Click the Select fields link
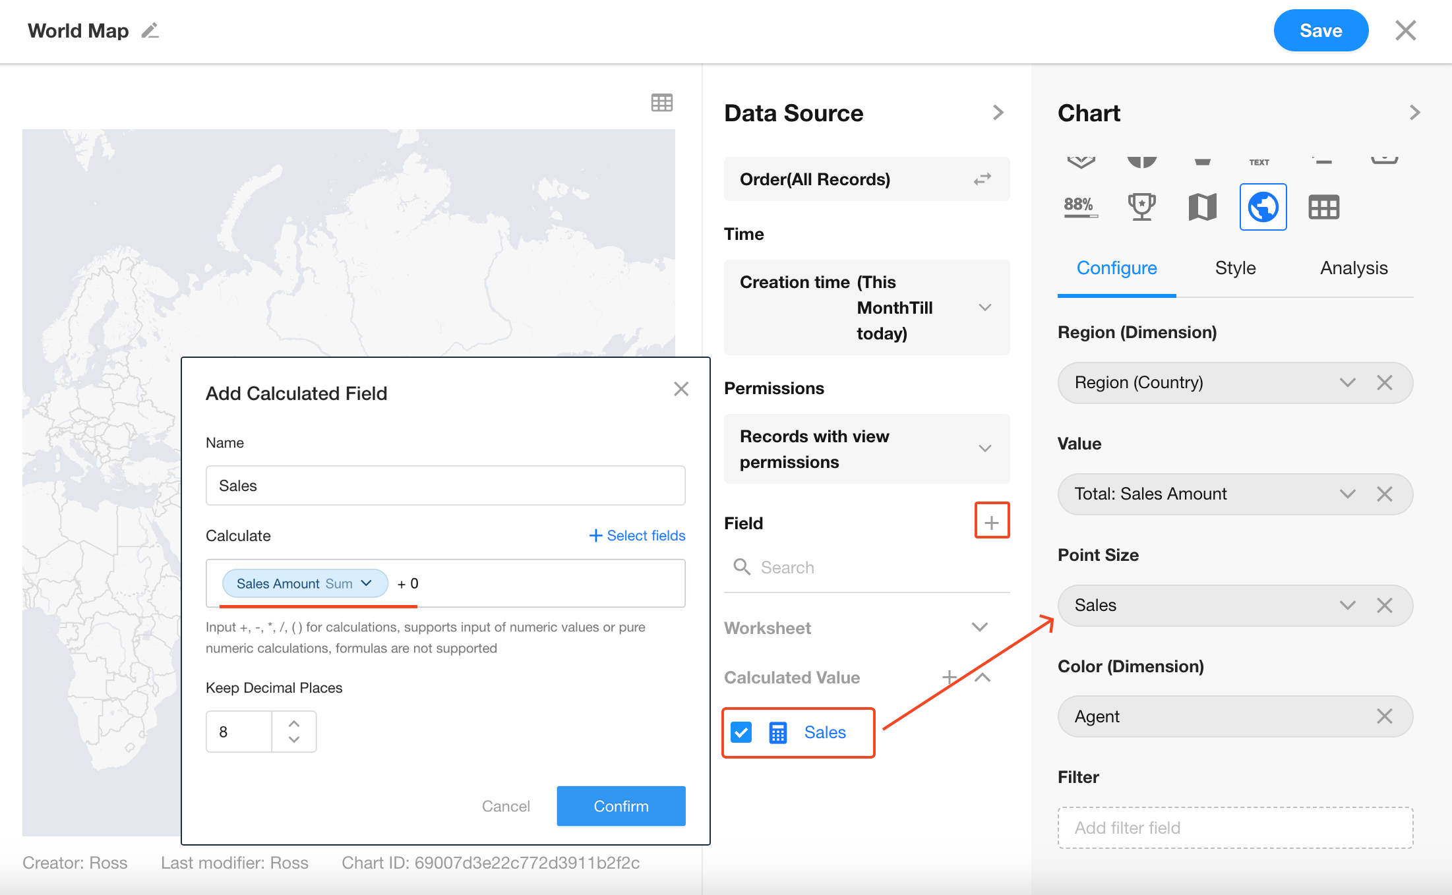Viewport: 1452px width, 895px height. (x=637, y=536)
